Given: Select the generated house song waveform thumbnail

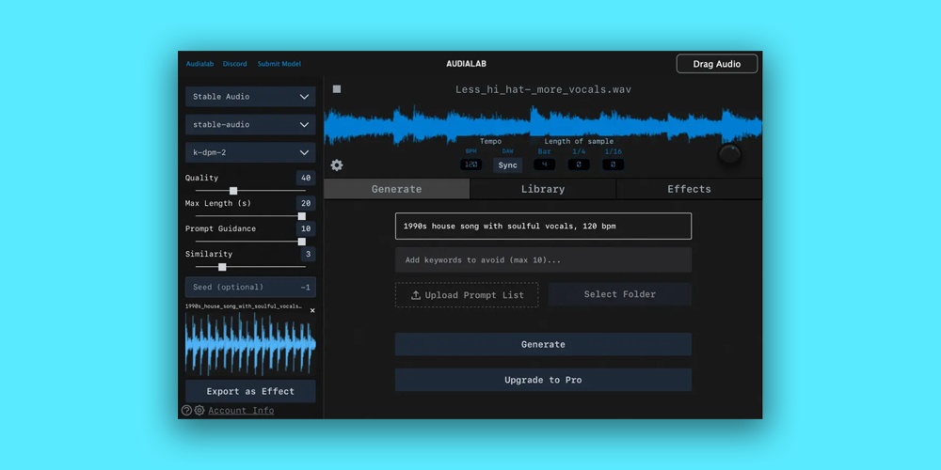Looking at the screenshot, I should pos(250,345).
